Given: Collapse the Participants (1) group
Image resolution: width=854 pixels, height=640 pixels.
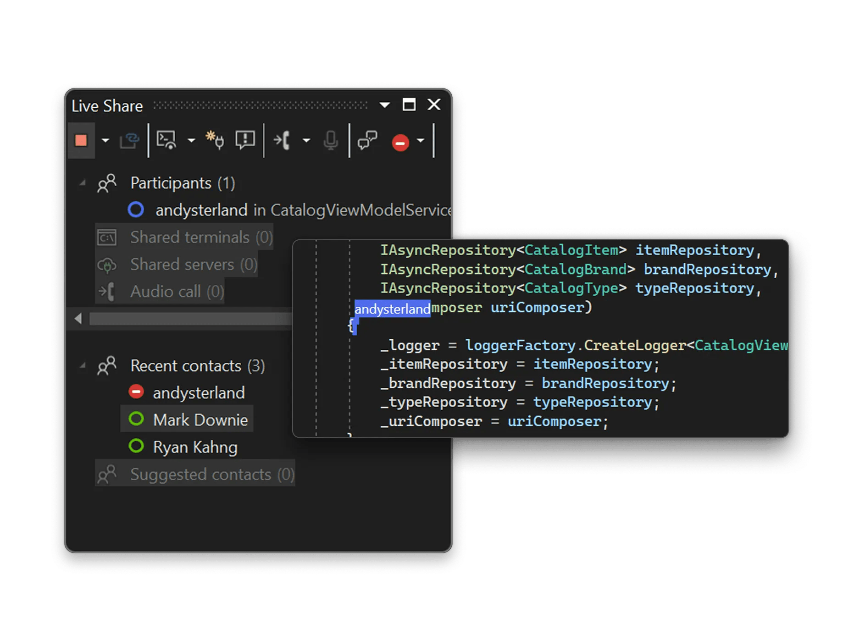Looking at the screenshot, I should (83, 183).
